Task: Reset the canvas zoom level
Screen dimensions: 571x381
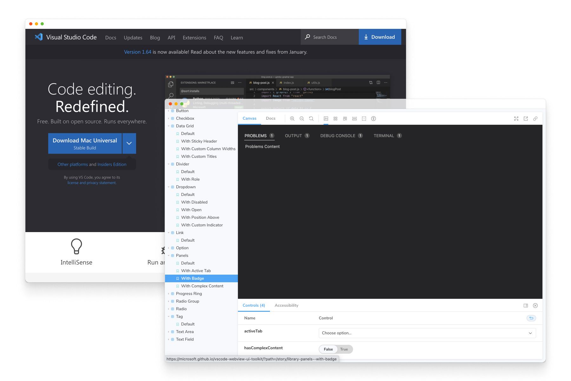Action: (311, 118)
